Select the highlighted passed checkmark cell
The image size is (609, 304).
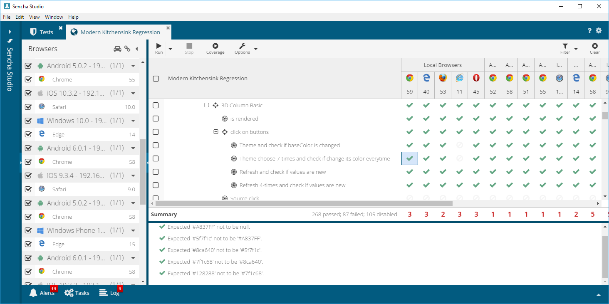[410, 158]
